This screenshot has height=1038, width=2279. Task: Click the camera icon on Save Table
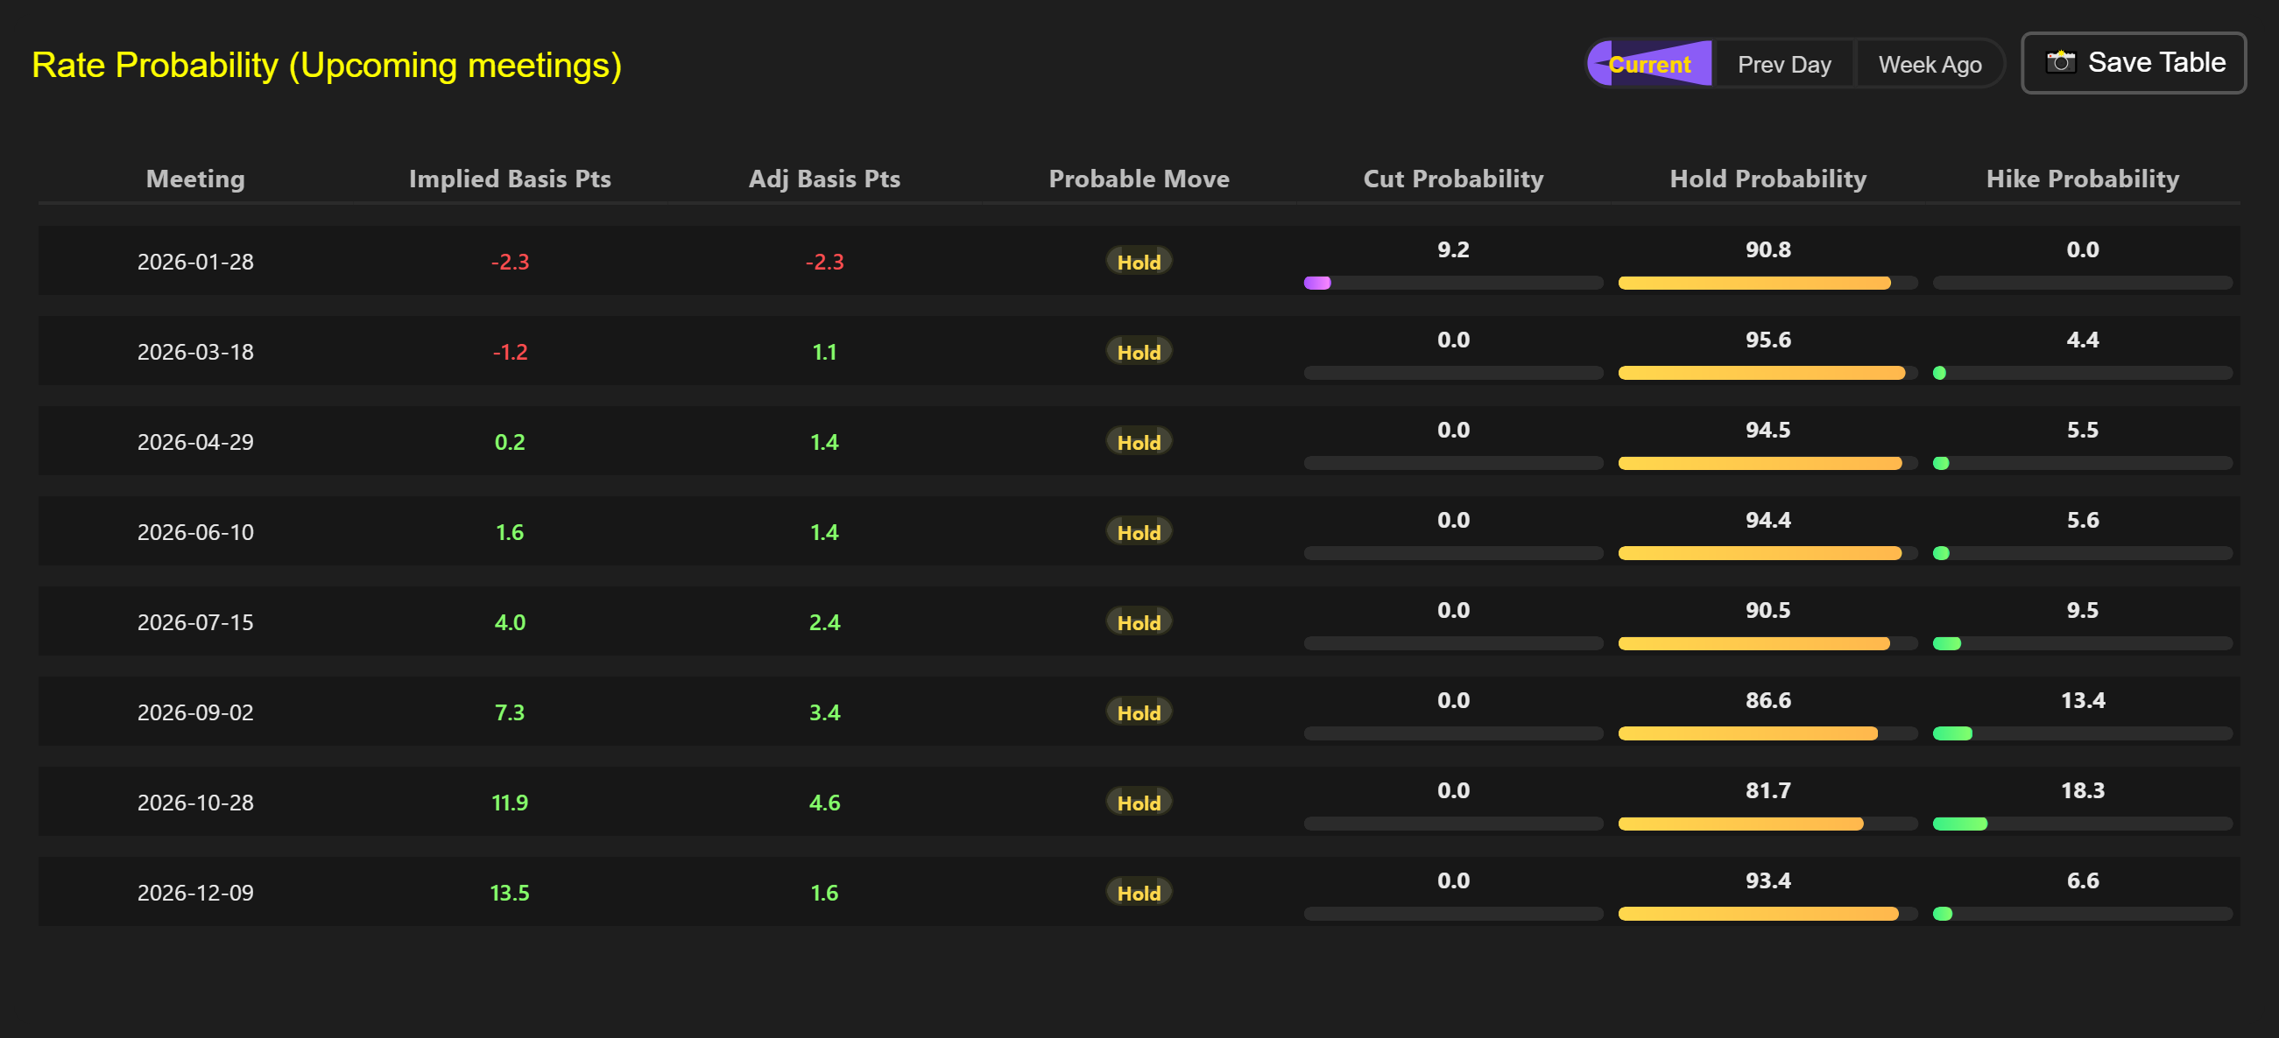click(2061, 62)
